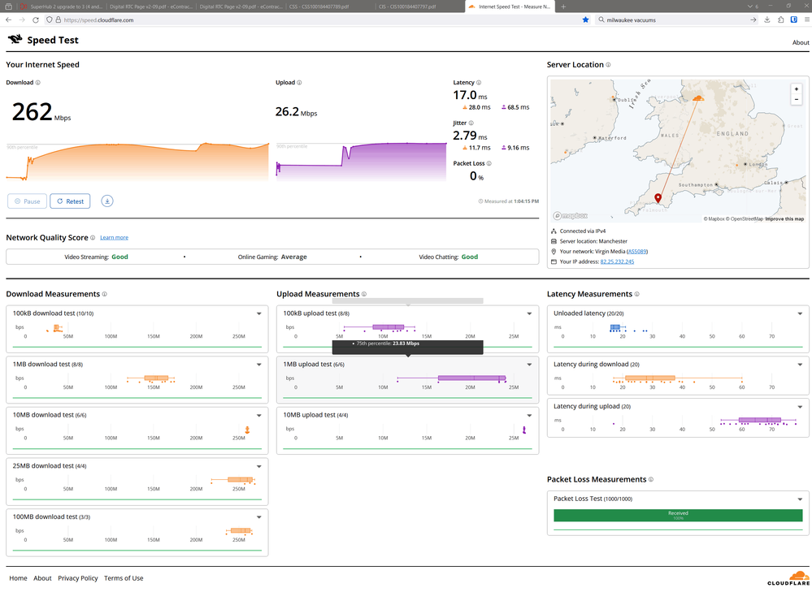The image size is (812, 592).
Task: Click info icon beside Packet Loss Measurements
Action: (x=651, y=479)
